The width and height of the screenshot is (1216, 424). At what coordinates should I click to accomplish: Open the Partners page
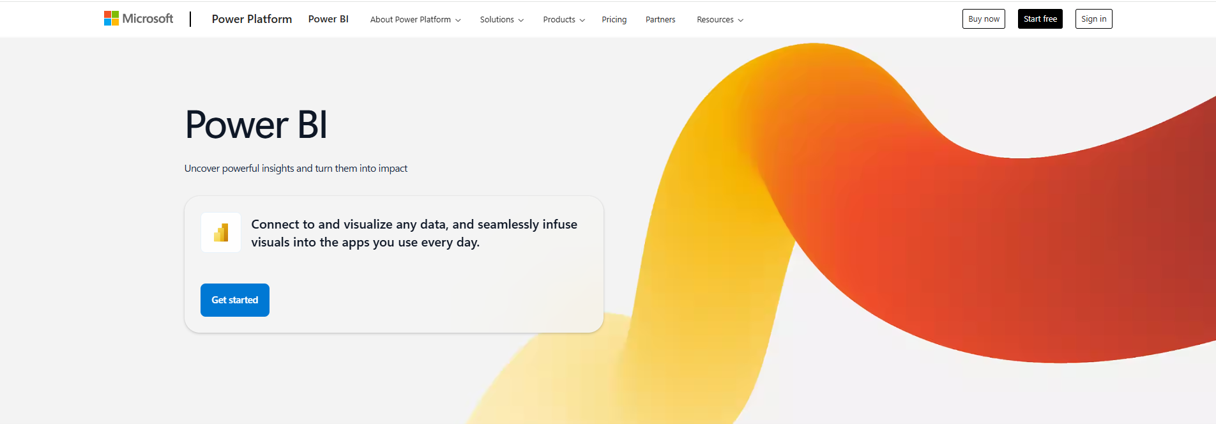[660, 20]
